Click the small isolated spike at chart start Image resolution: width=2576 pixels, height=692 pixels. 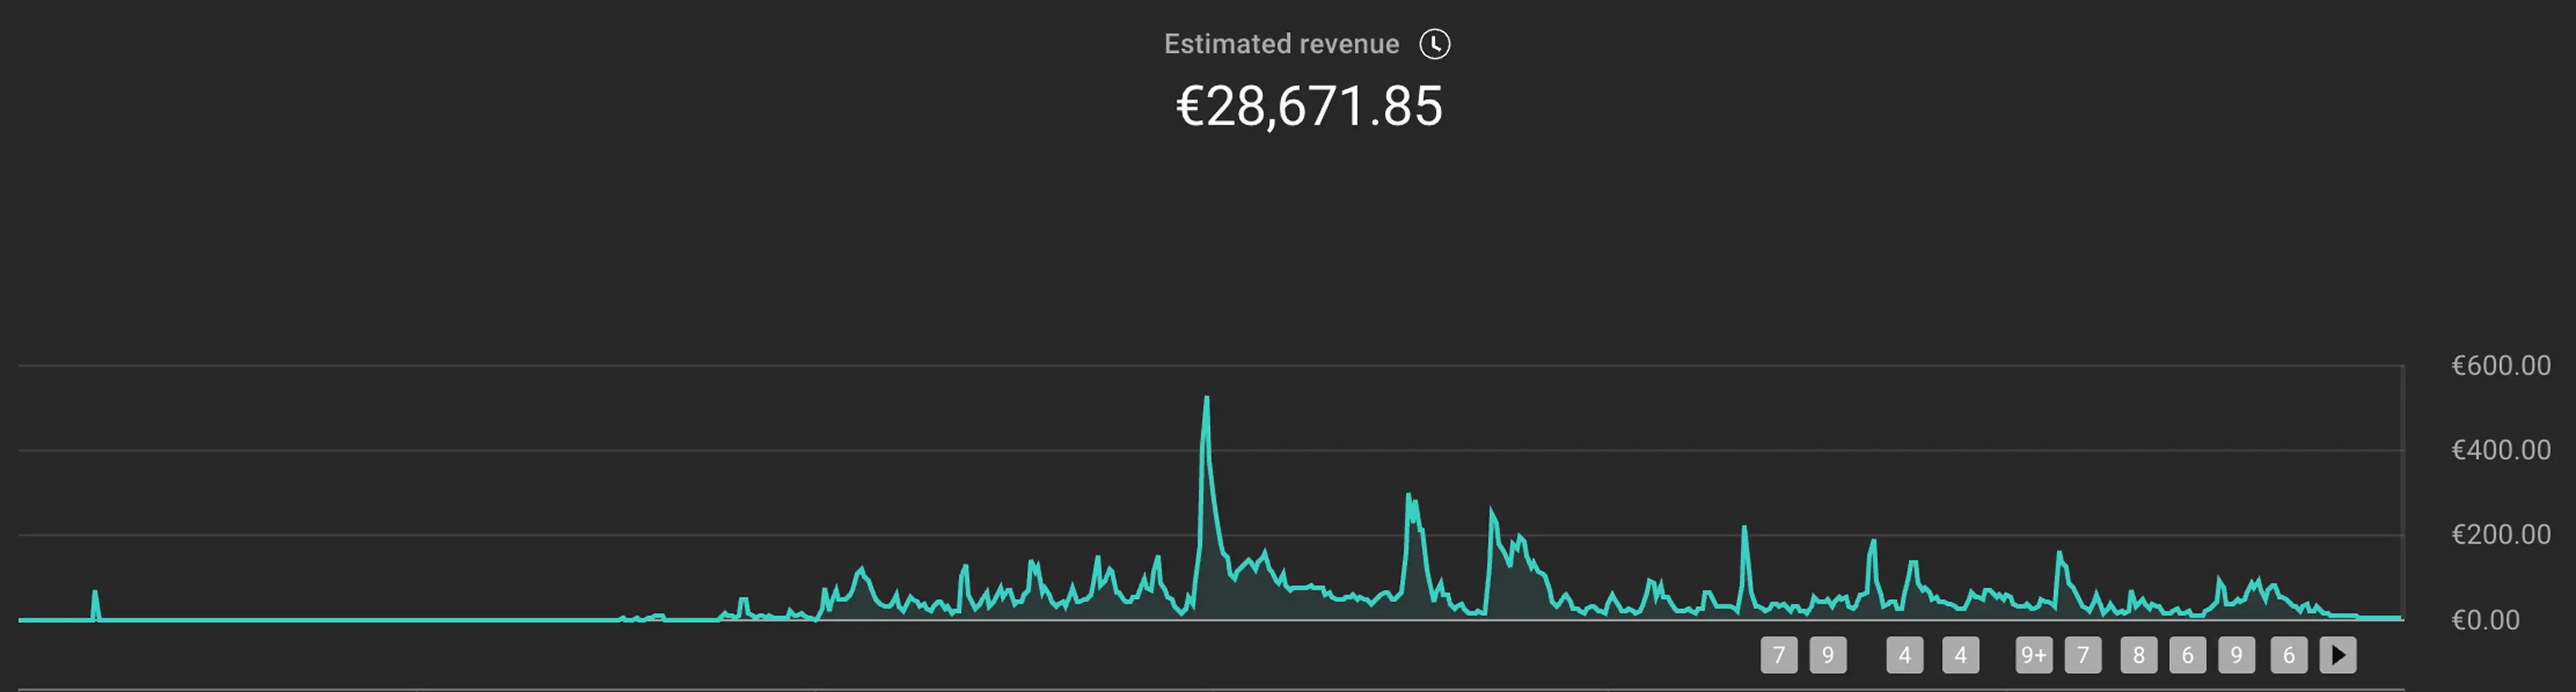pyautogui.click(x=95, y=594)
